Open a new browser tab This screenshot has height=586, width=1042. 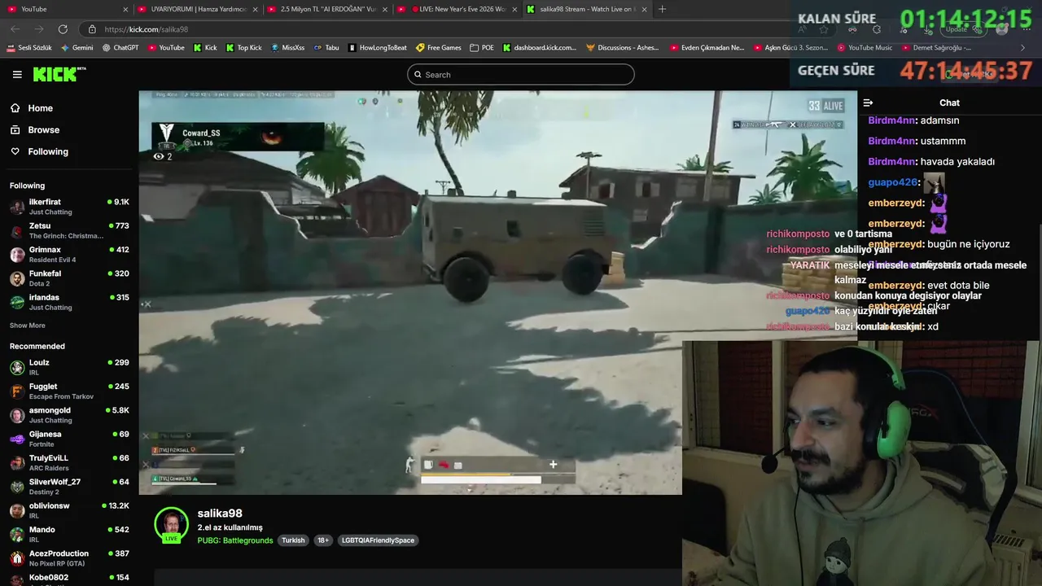click(x=662, y=9)
